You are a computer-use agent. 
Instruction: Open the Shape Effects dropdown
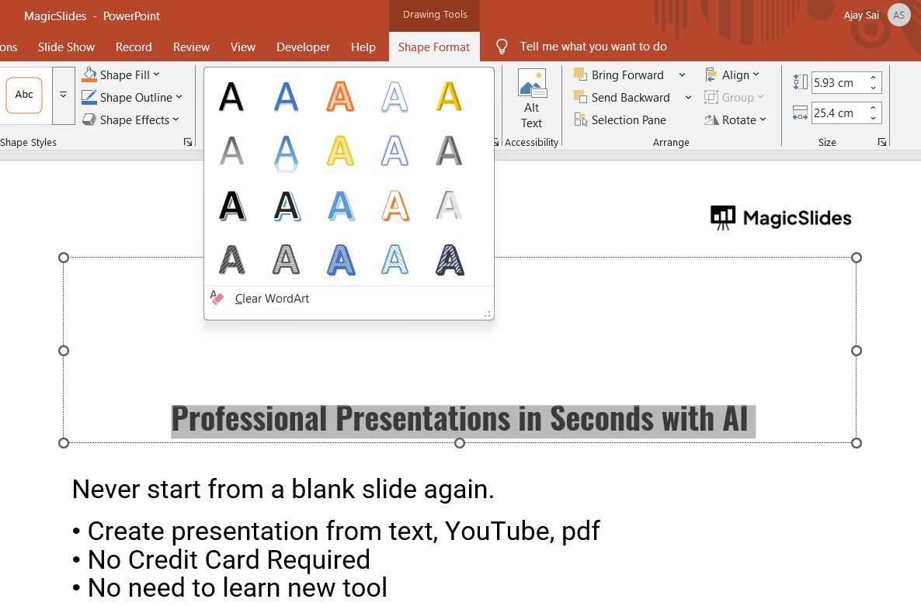pyautogui.click(x=130, y=119)
